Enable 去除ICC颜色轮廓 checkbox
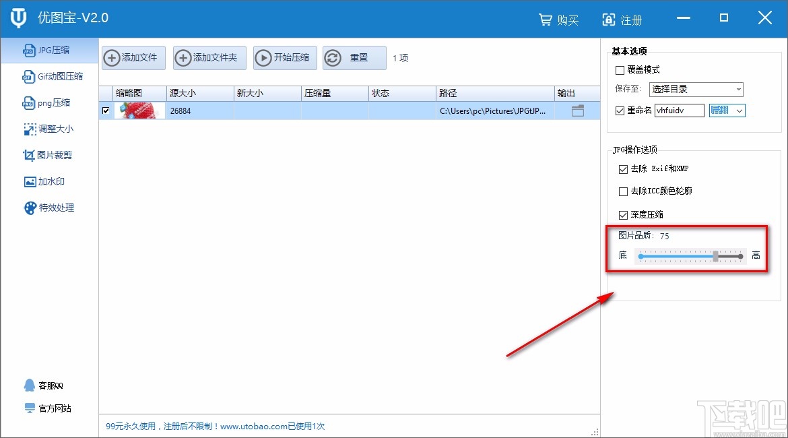The image size is (788, 438). click(623, 191)
